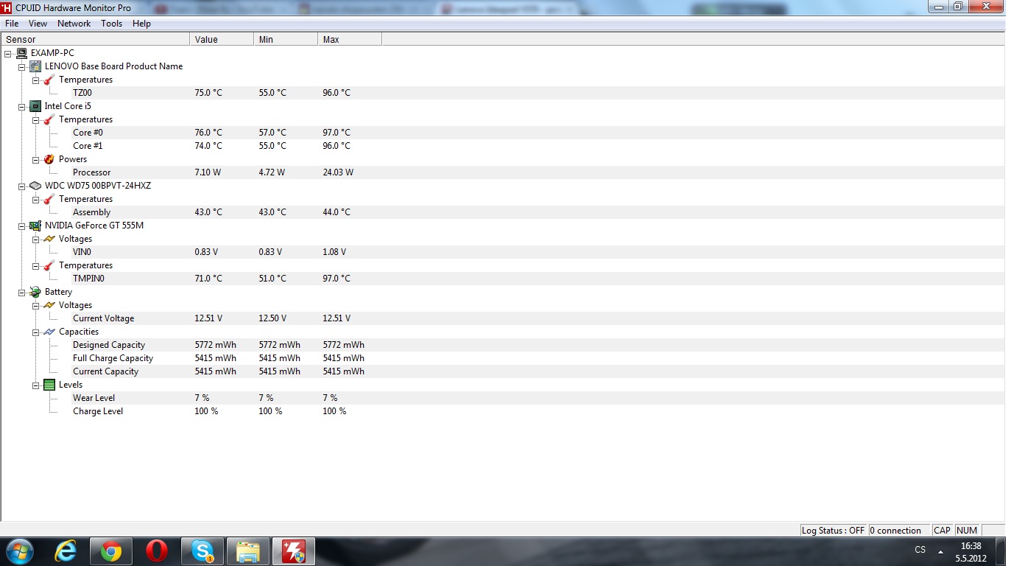
Task: Click the CS language indicator
Action: pos(920,550)
